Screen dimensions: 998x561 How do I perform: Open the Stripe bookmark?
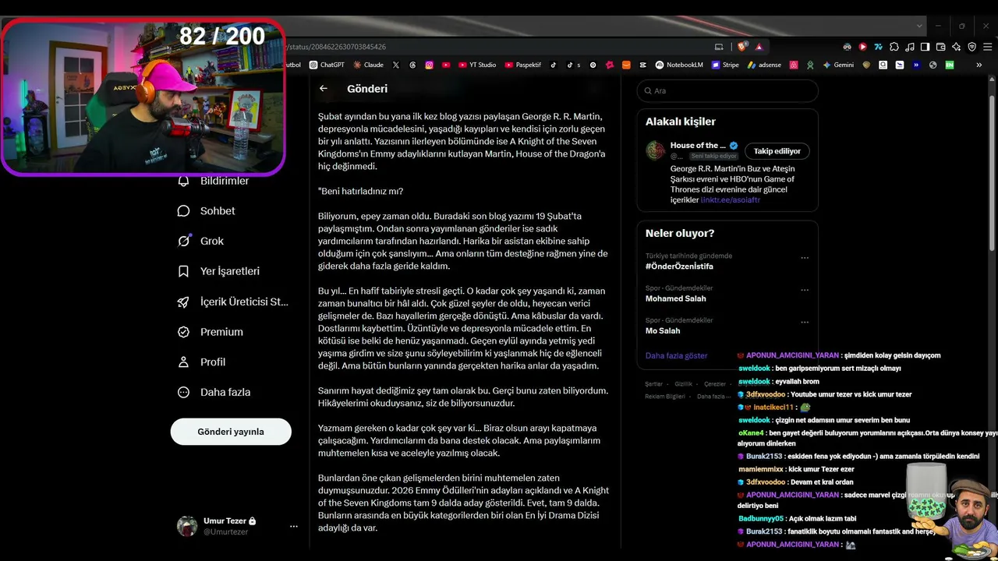coord(725,65)
